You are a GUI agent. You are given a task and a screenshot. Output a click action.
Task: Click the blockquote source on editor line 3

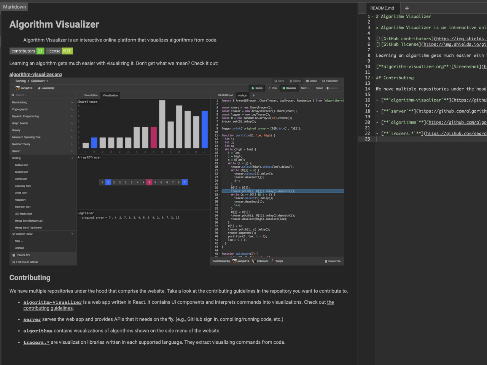click(431, 28)
